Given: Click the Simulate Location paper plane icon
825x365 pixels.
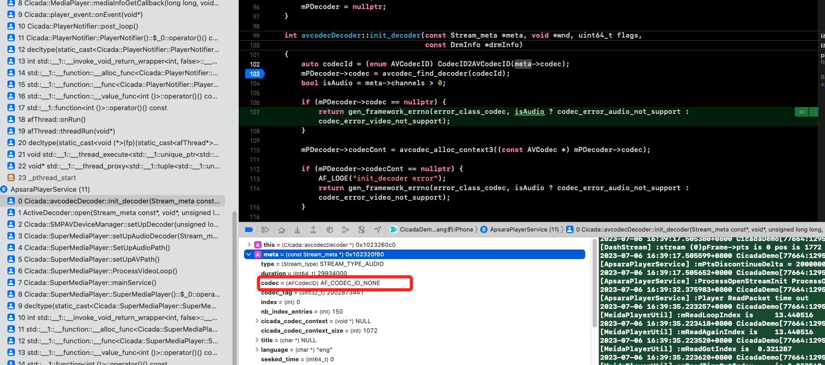Looking at the screenshot, I should tap(378, 229).
